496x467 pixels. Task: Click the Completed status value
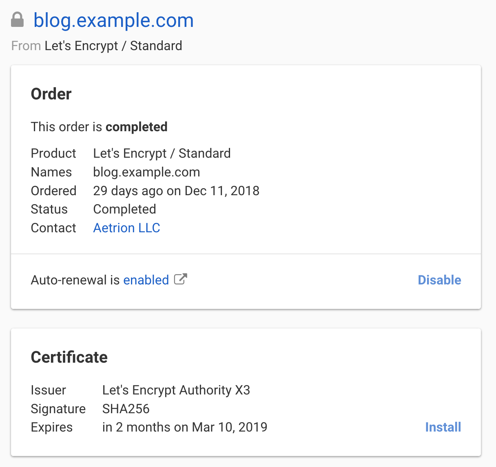pyautogui.click(x=124, y=209)
